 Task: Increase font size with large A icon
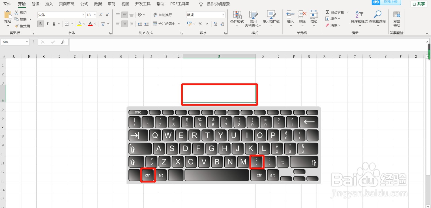(101, 15)
